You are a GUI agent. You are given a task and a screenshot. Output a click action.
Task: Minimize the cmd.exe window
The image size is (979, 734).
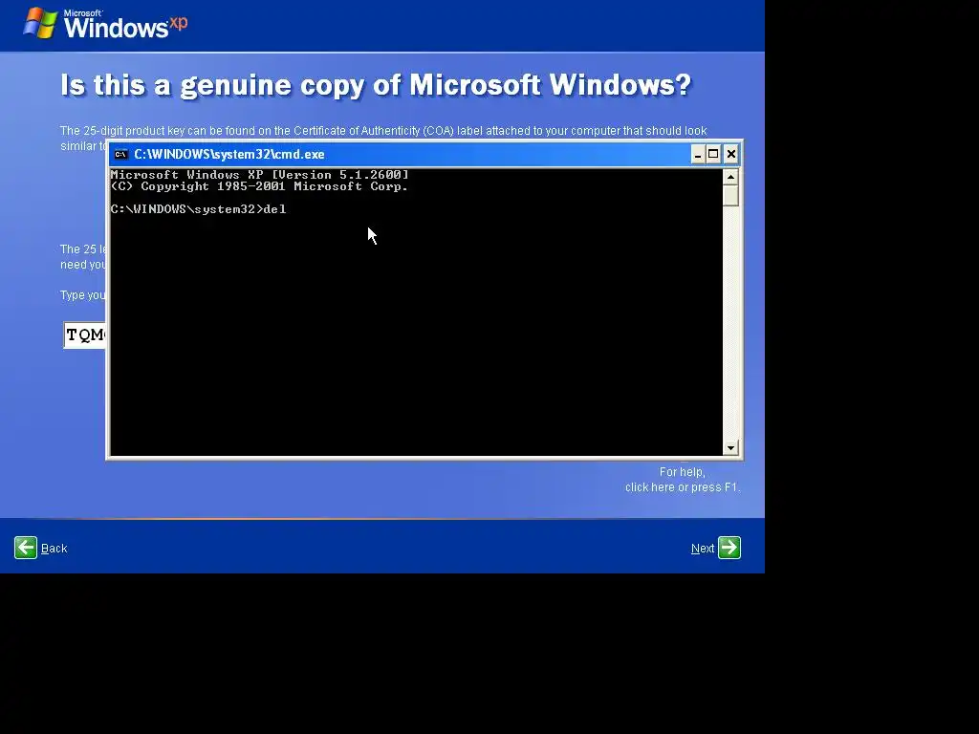[x=697, y=154]
